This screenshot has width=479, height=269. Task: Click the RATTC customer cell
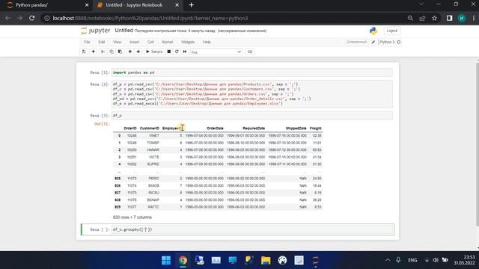[x=153, y=207]
